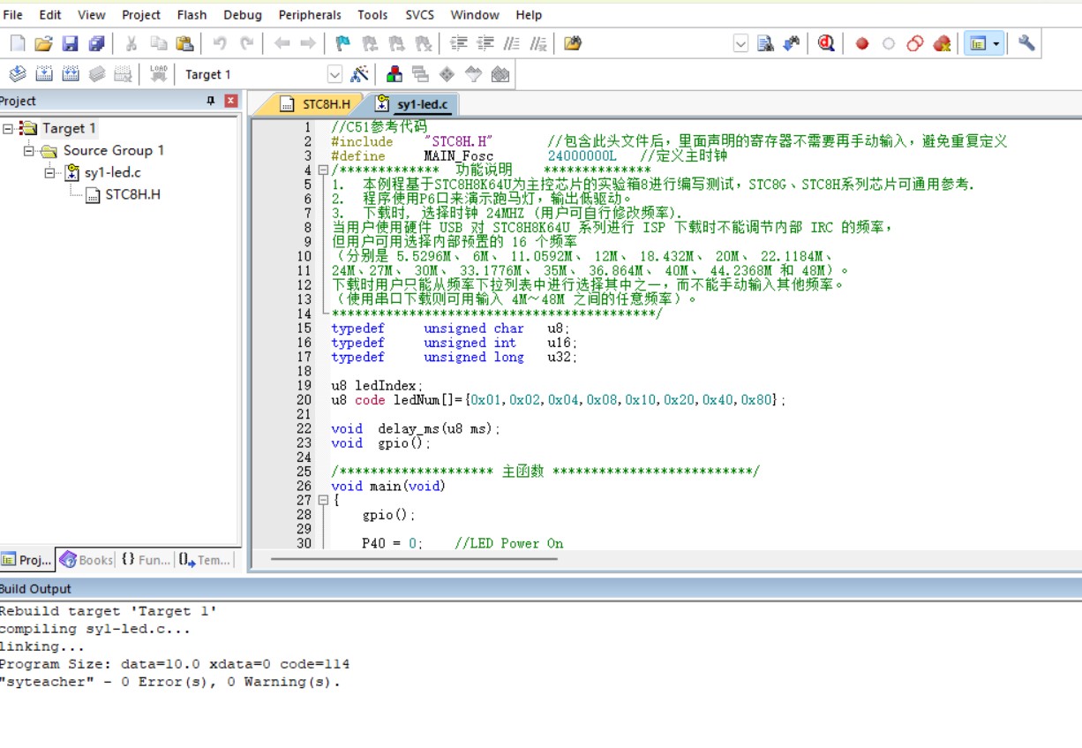Open the Target 1 selection dropdown
This screenshot has width=1082, height=748.
point(334,74)
